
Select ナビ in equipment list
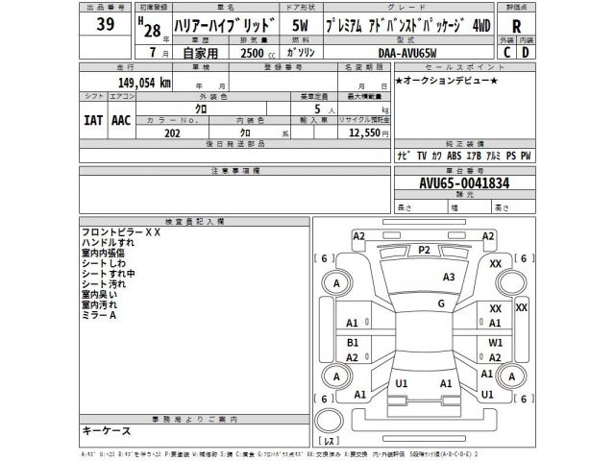click(x=404, y=156)
